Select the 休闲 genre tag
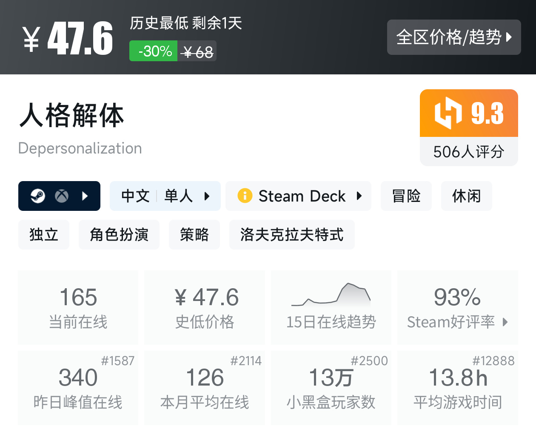 point(466,196)
